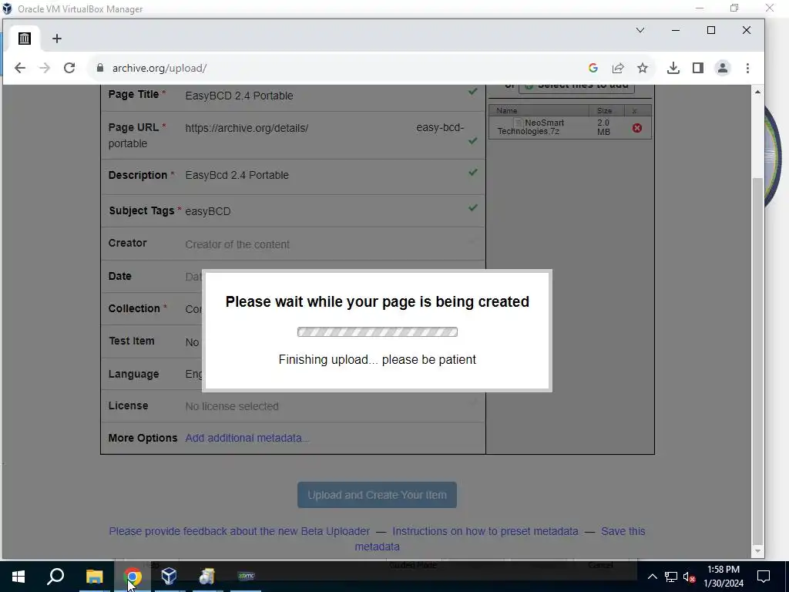Switch to VirtualBox in the taskbar

169,577
